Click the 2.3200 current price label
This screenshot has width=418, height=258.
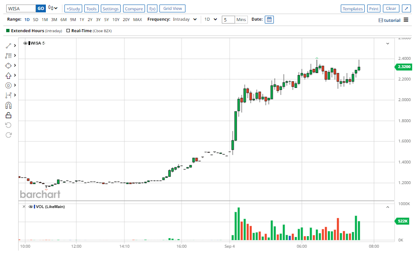click(x=404, y=66)
